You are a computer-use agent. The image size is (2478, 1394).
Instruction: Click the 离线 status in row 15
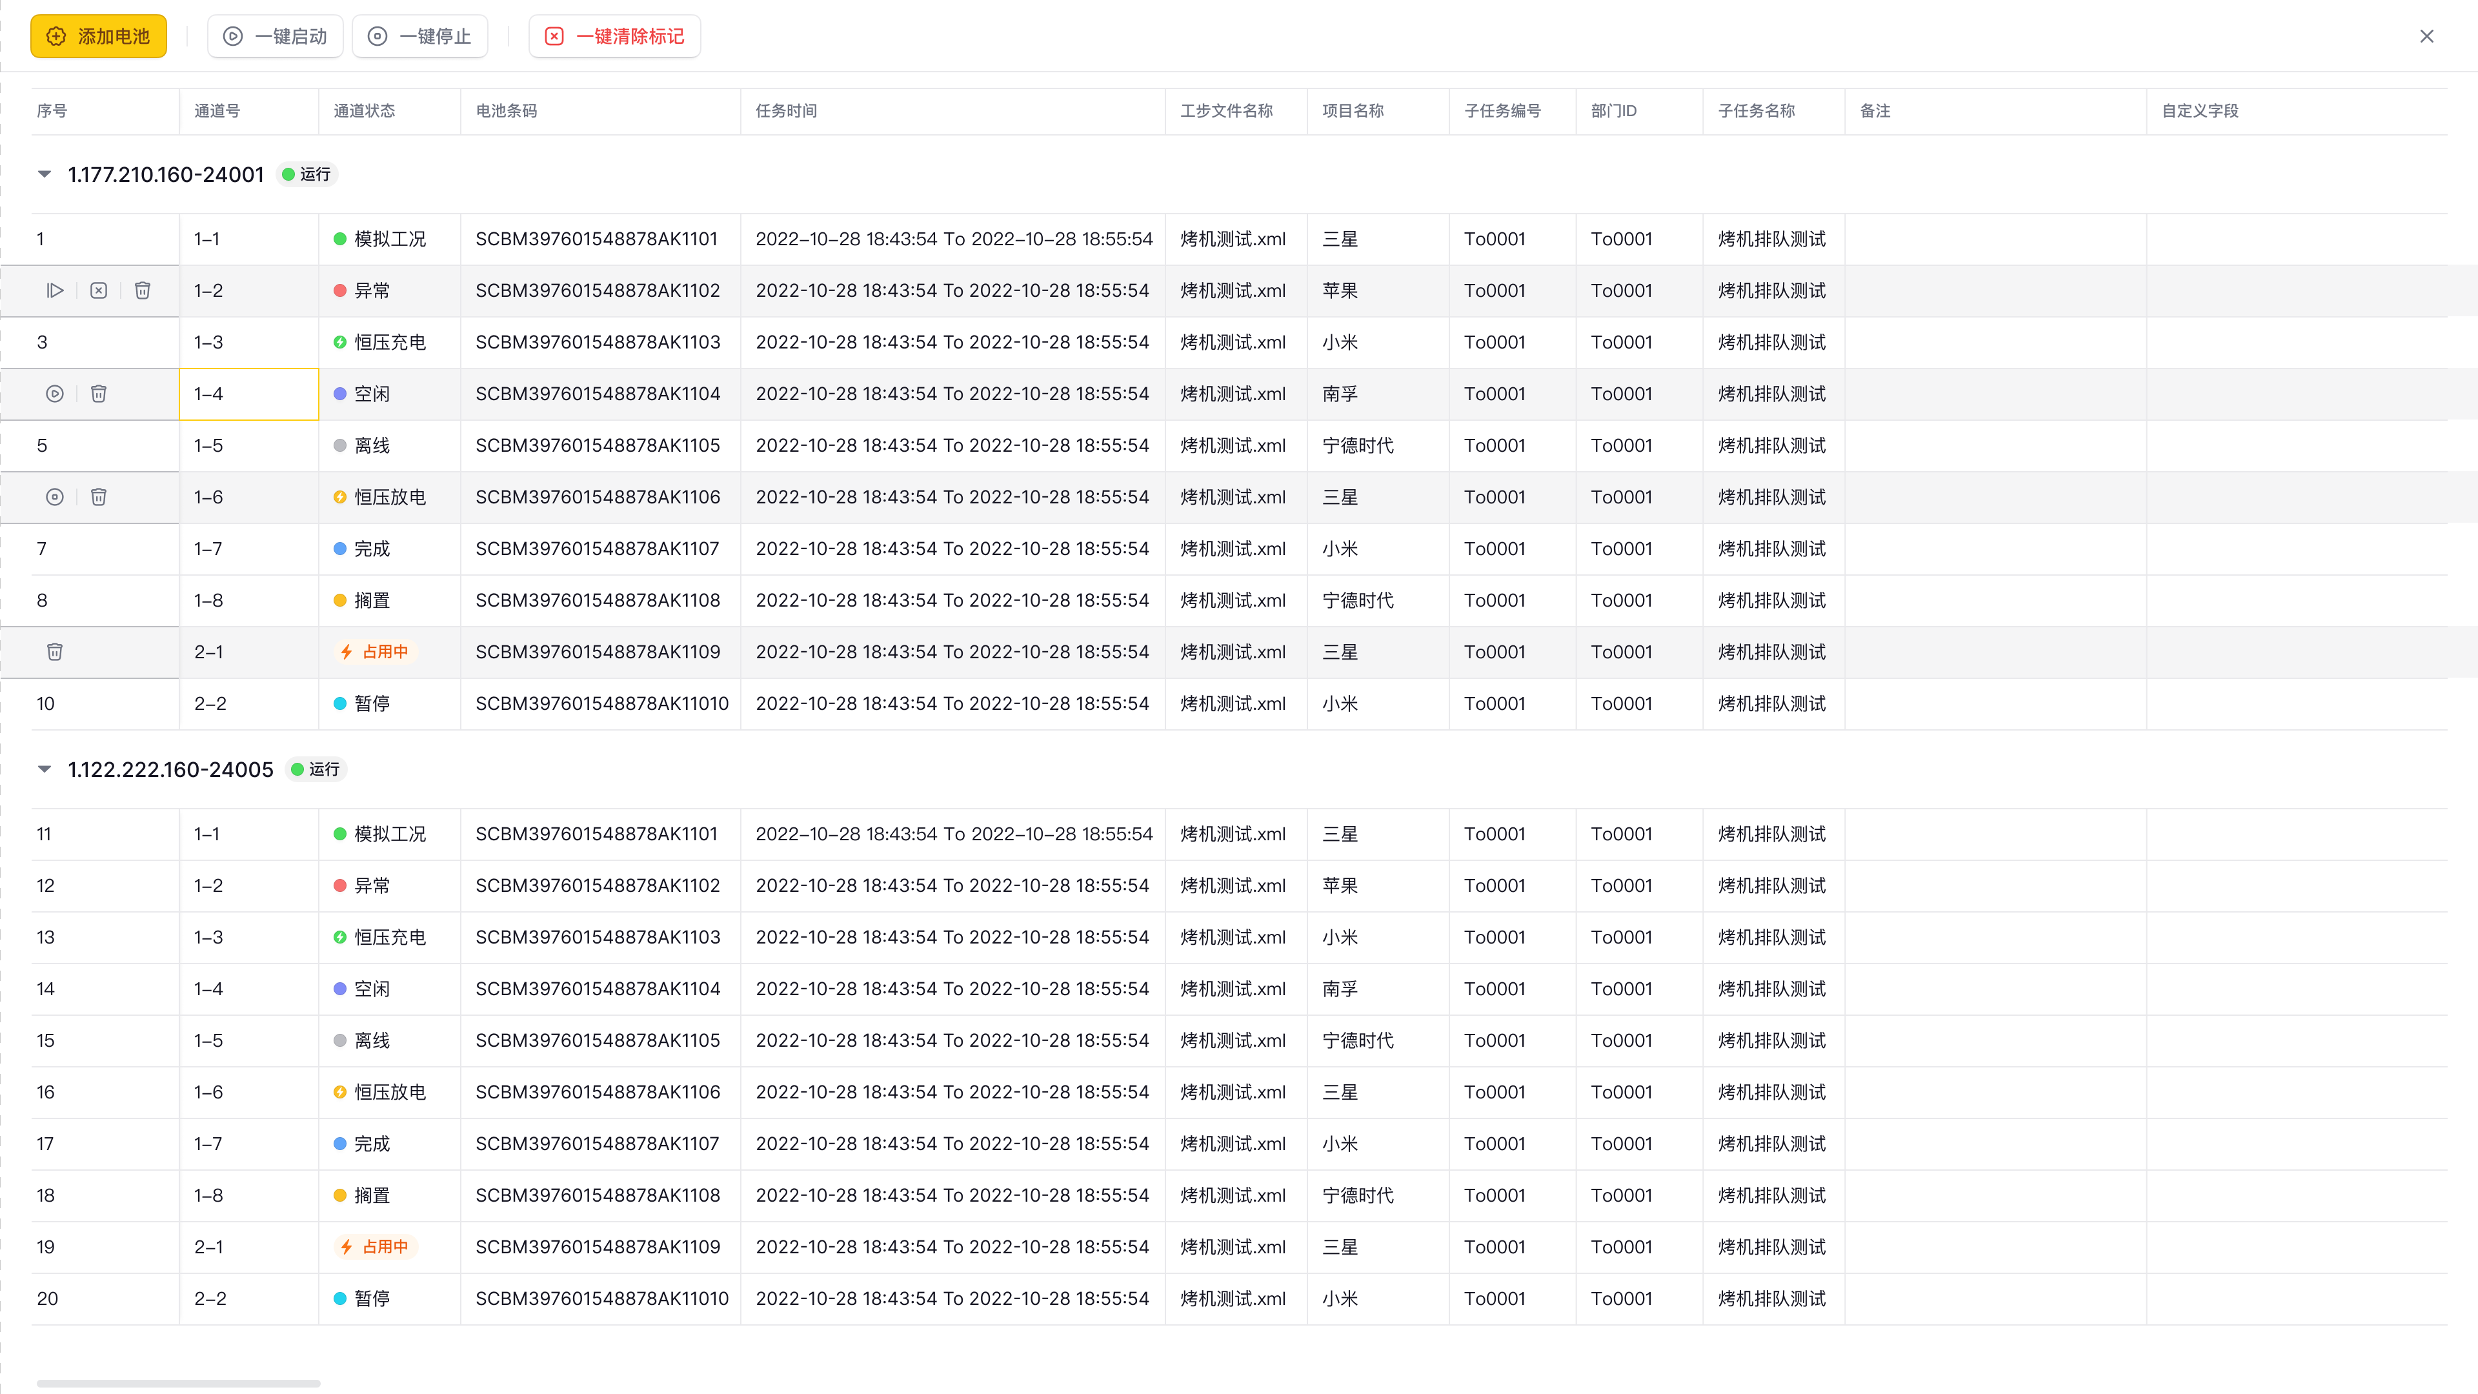tap(361, 1040)
